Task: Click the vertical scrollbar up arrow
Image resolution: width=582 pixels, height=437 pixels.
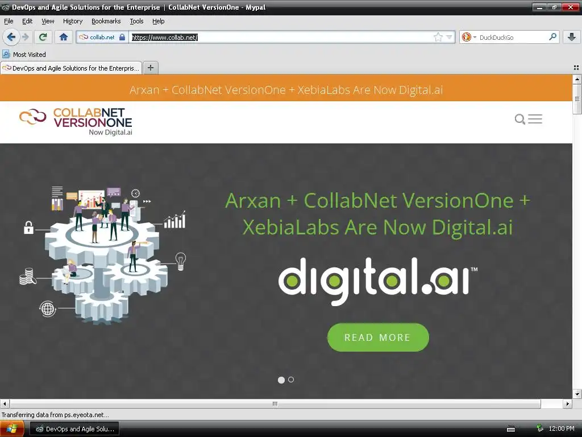Action: click(x=577, y=79)
